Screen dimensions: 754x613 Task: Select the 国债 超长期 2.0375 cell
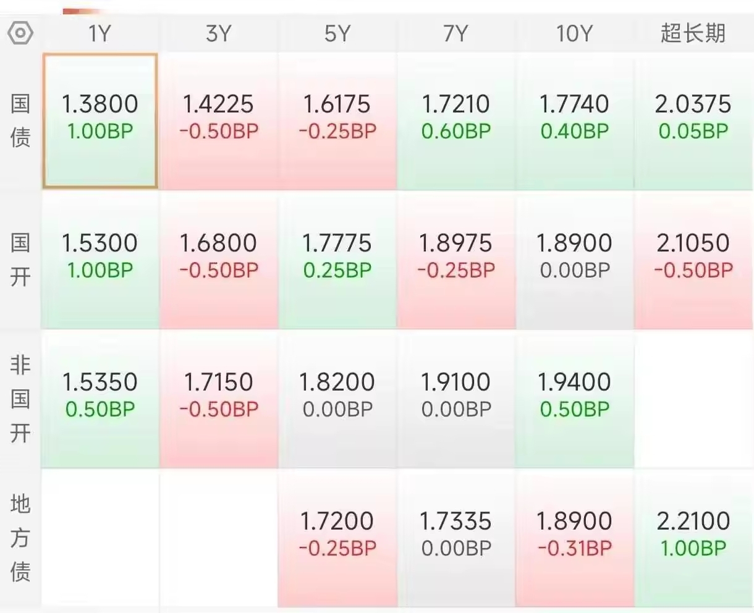(693, 120)
